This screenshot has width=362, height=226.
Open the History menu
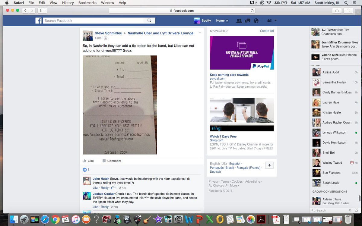(68, 3)
